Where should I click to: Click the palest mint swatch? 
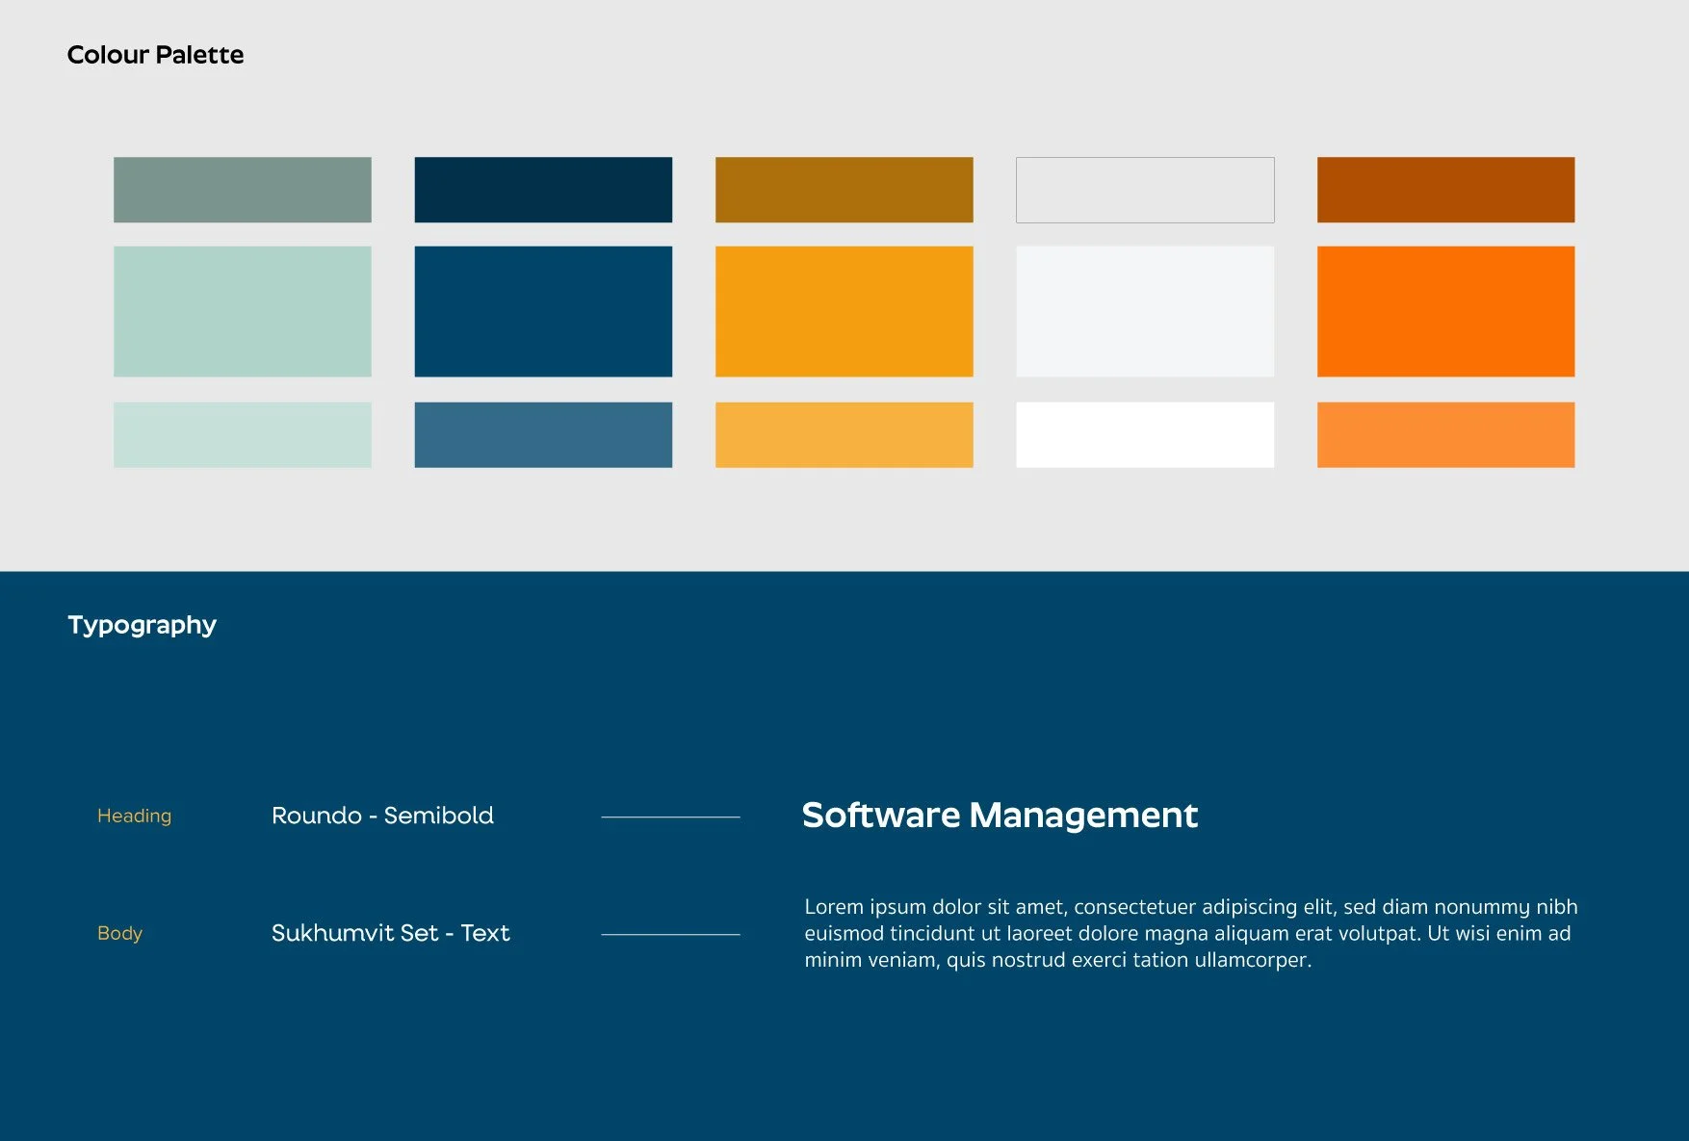[x=243, y=435]
